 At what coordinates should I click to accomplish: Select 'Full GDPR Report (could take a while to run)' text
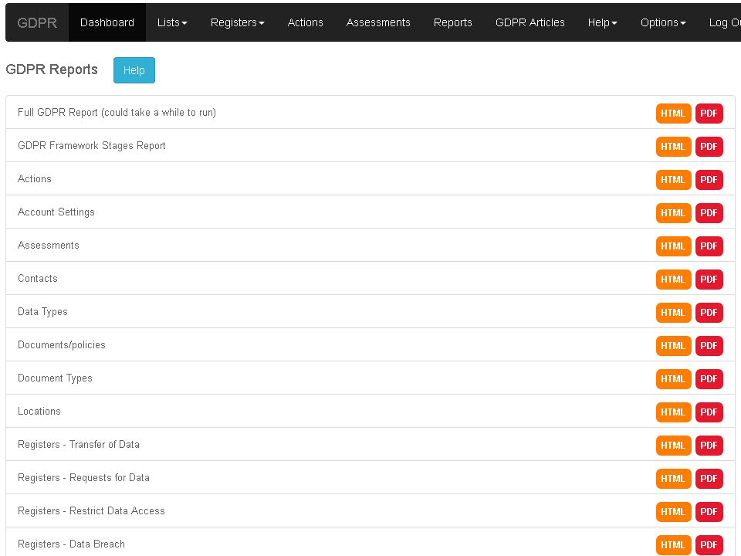pyautogui.click(x=117, y=113)
